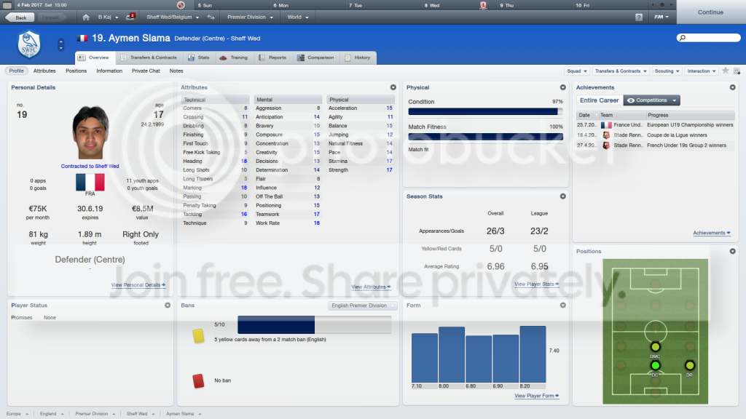
Task: Change the English Premier Division bans selector
Action: pos(363,306)
